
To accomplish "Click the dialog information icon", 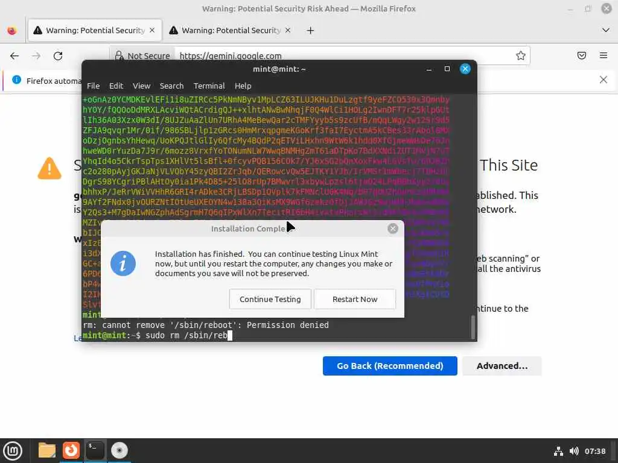I will coord(123,263).
